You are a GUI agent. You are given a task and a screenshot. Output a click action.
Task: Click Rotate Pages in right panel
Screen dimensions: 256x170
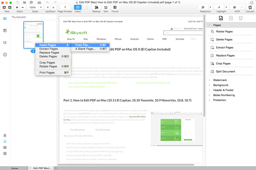(x=231, y=31)
